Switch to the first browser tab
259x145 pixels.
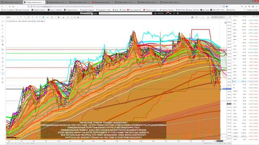tap(11, 2)
